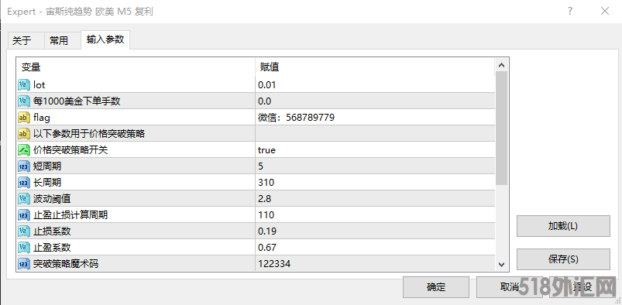Click the integer icon beside 止盈止损计算周期

[24, 215]
